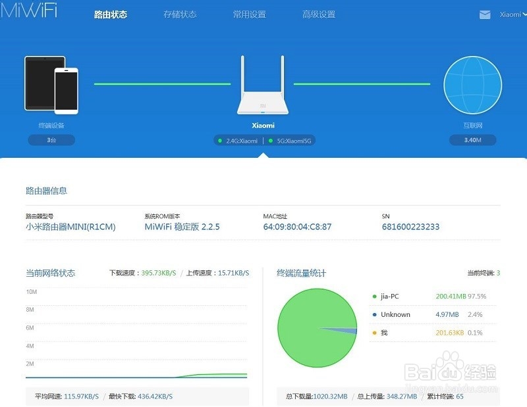Click upload speed value 15.71KB/S
Image resolution: width=527 pixels, height=407 pixels.
[x=234, y=273]
